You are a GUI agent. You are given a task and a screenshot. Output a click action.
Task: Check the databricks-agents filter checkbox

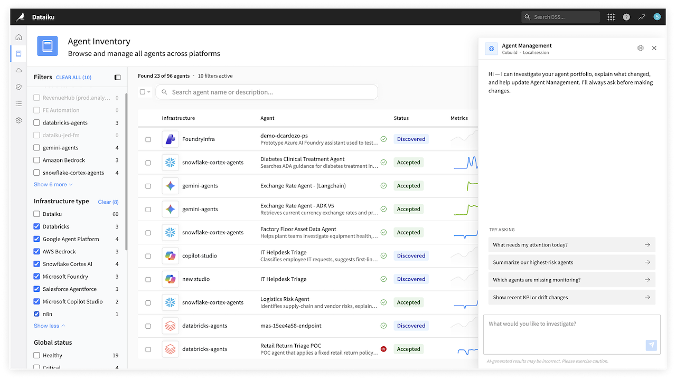(x=36, y=122)
